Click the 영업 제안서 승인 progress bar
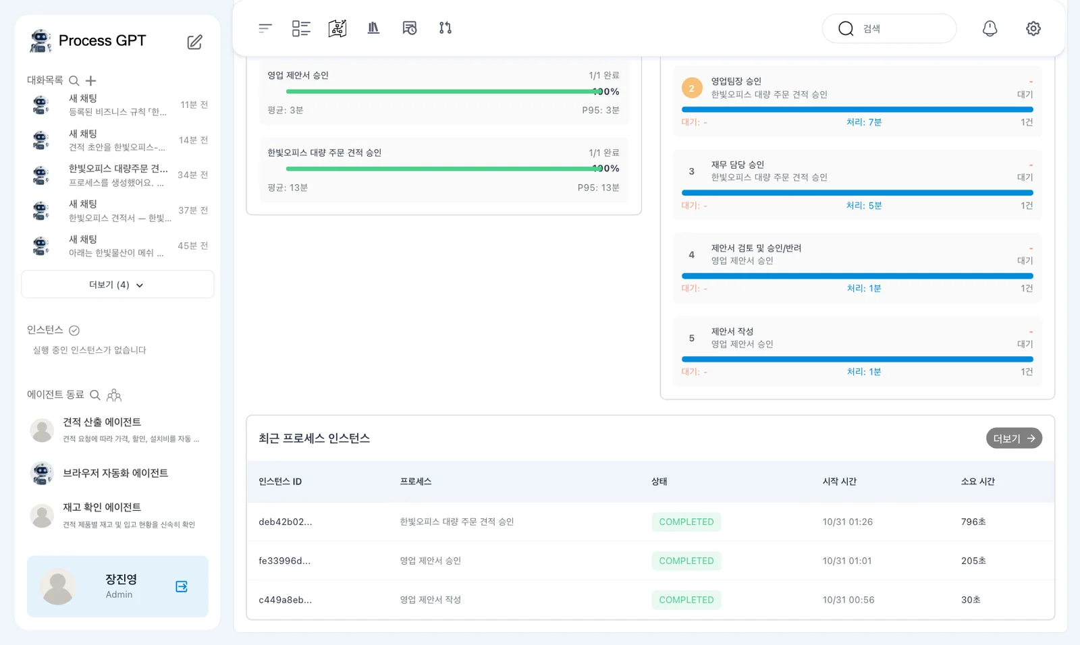Image resolution: width=1080 pixels, height=645 pixels. pyautogui.click(x=443, y=92)
